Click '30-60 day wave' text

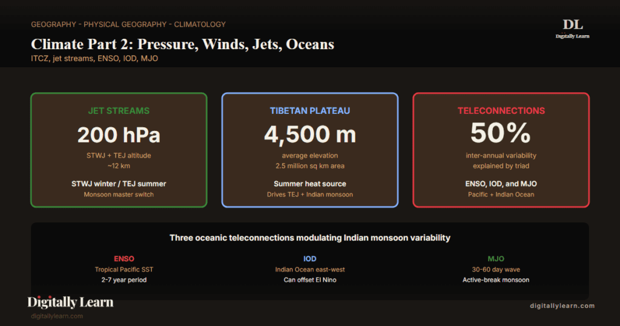496,270
